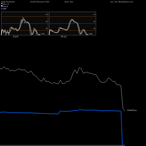Click the 20 level label in FULL chart

pos(94,28)
